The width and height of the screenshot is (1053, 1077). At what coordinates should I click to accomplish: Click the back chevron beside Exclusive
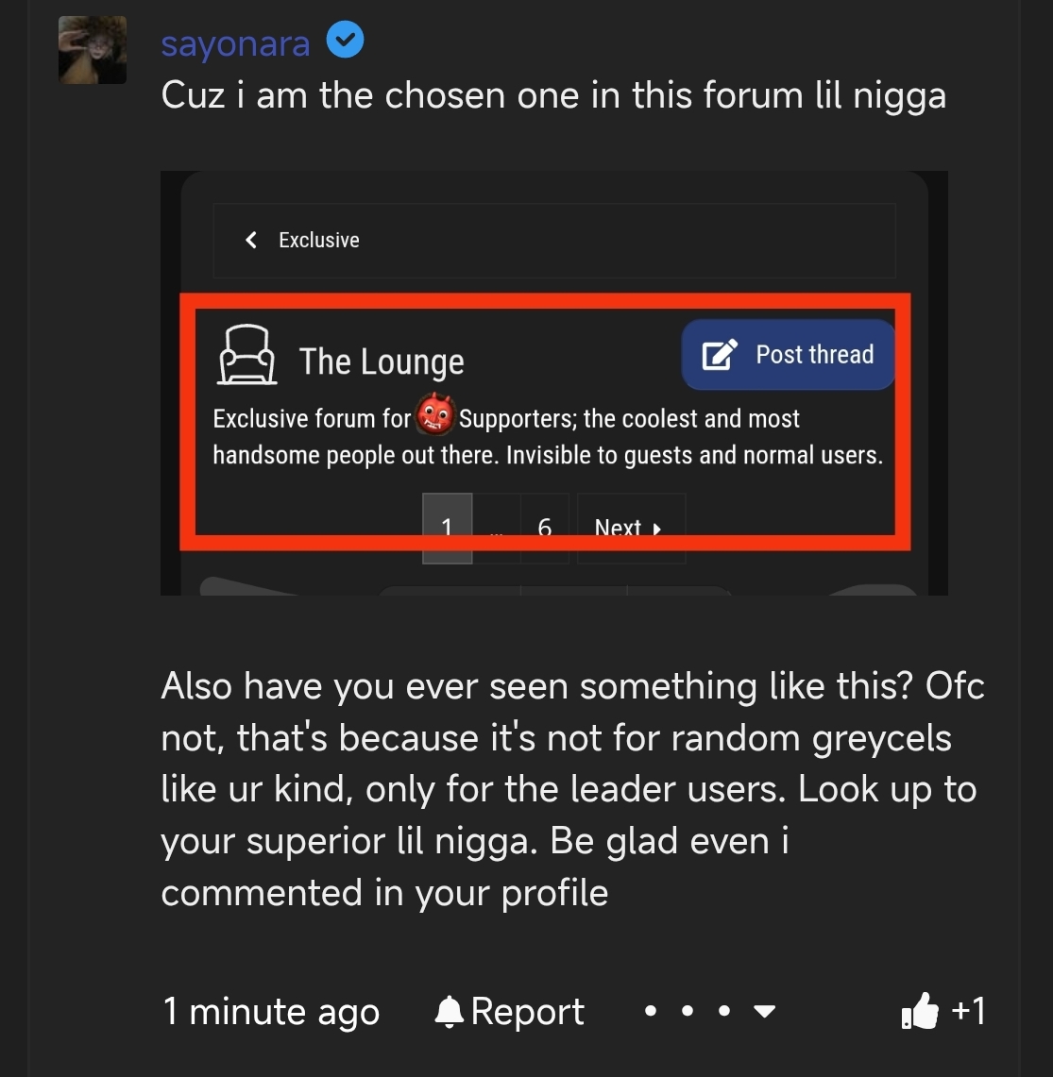click(251, 240)
